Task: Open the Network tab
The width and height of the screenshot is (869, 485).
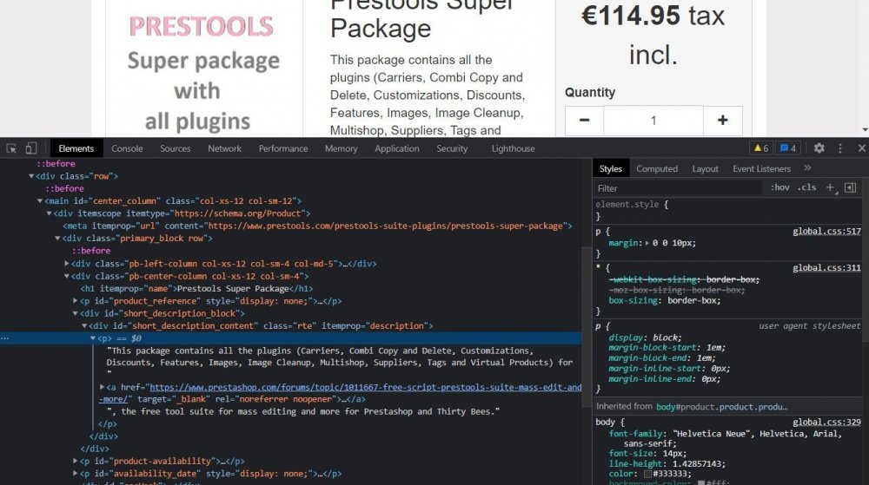Action: click(224, 148)
